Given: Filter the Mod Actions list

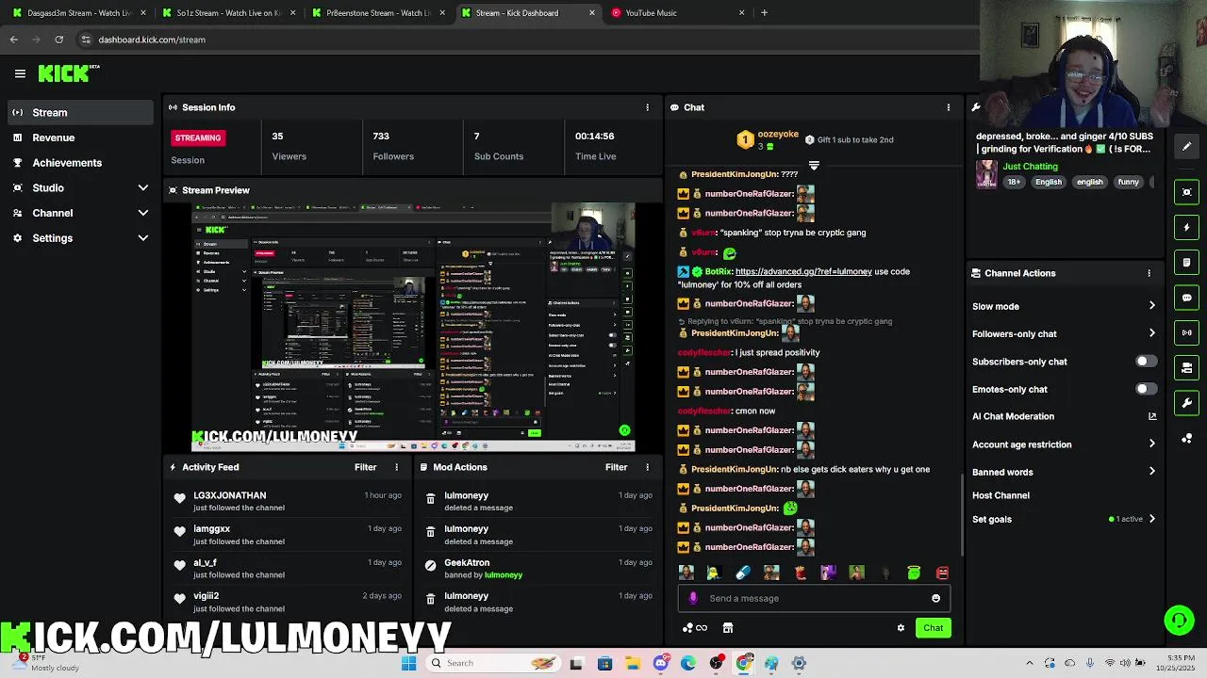Looking at the screenshot, I should coord(616,467).
